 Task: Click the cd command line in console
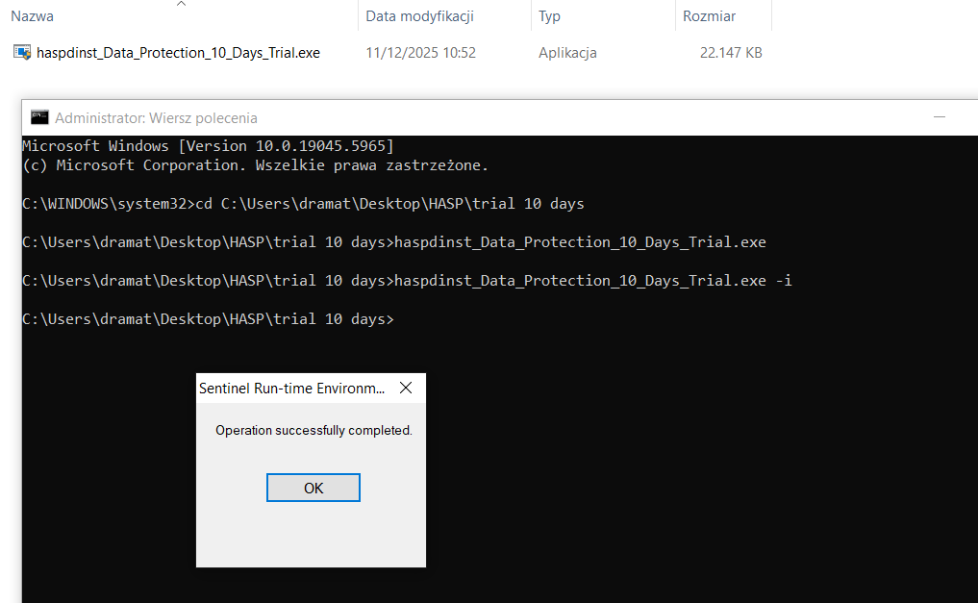click(x=303, y=204)
